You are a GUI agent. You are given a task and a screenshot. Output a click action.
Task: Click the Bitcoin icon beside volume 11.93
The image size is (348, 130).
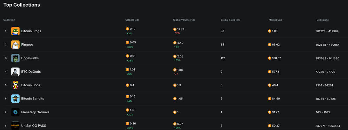175,29
